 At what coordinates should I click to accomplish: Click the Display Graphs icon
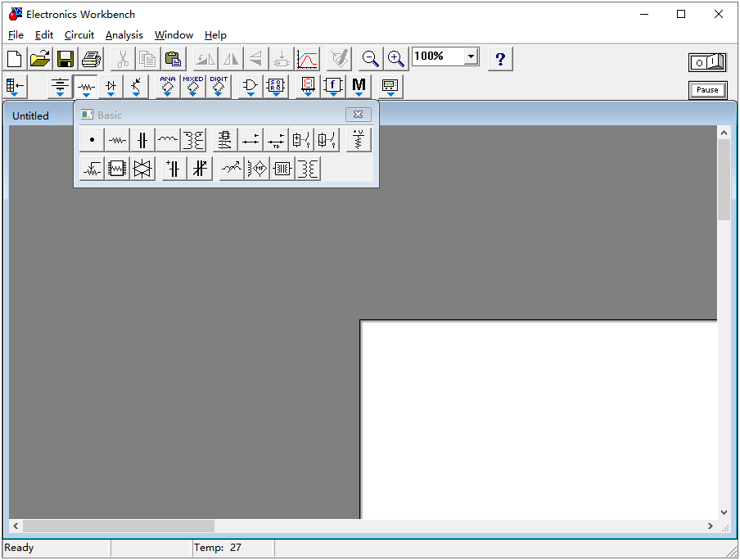coord(307,59)
